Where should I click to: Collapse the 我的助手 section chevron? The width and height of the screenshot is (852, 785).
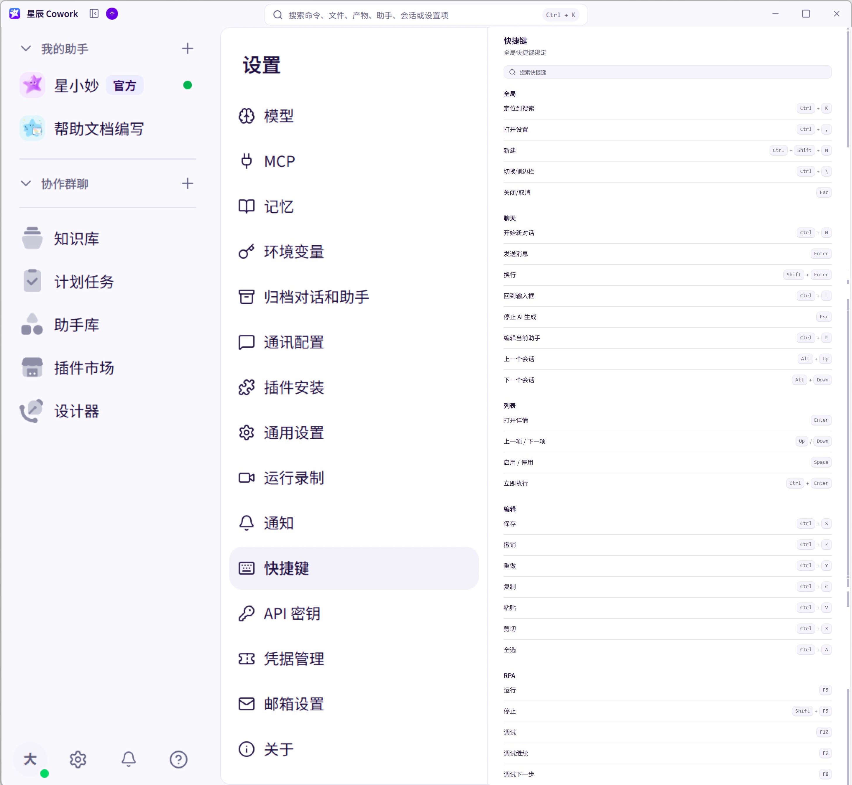point(26,49)
